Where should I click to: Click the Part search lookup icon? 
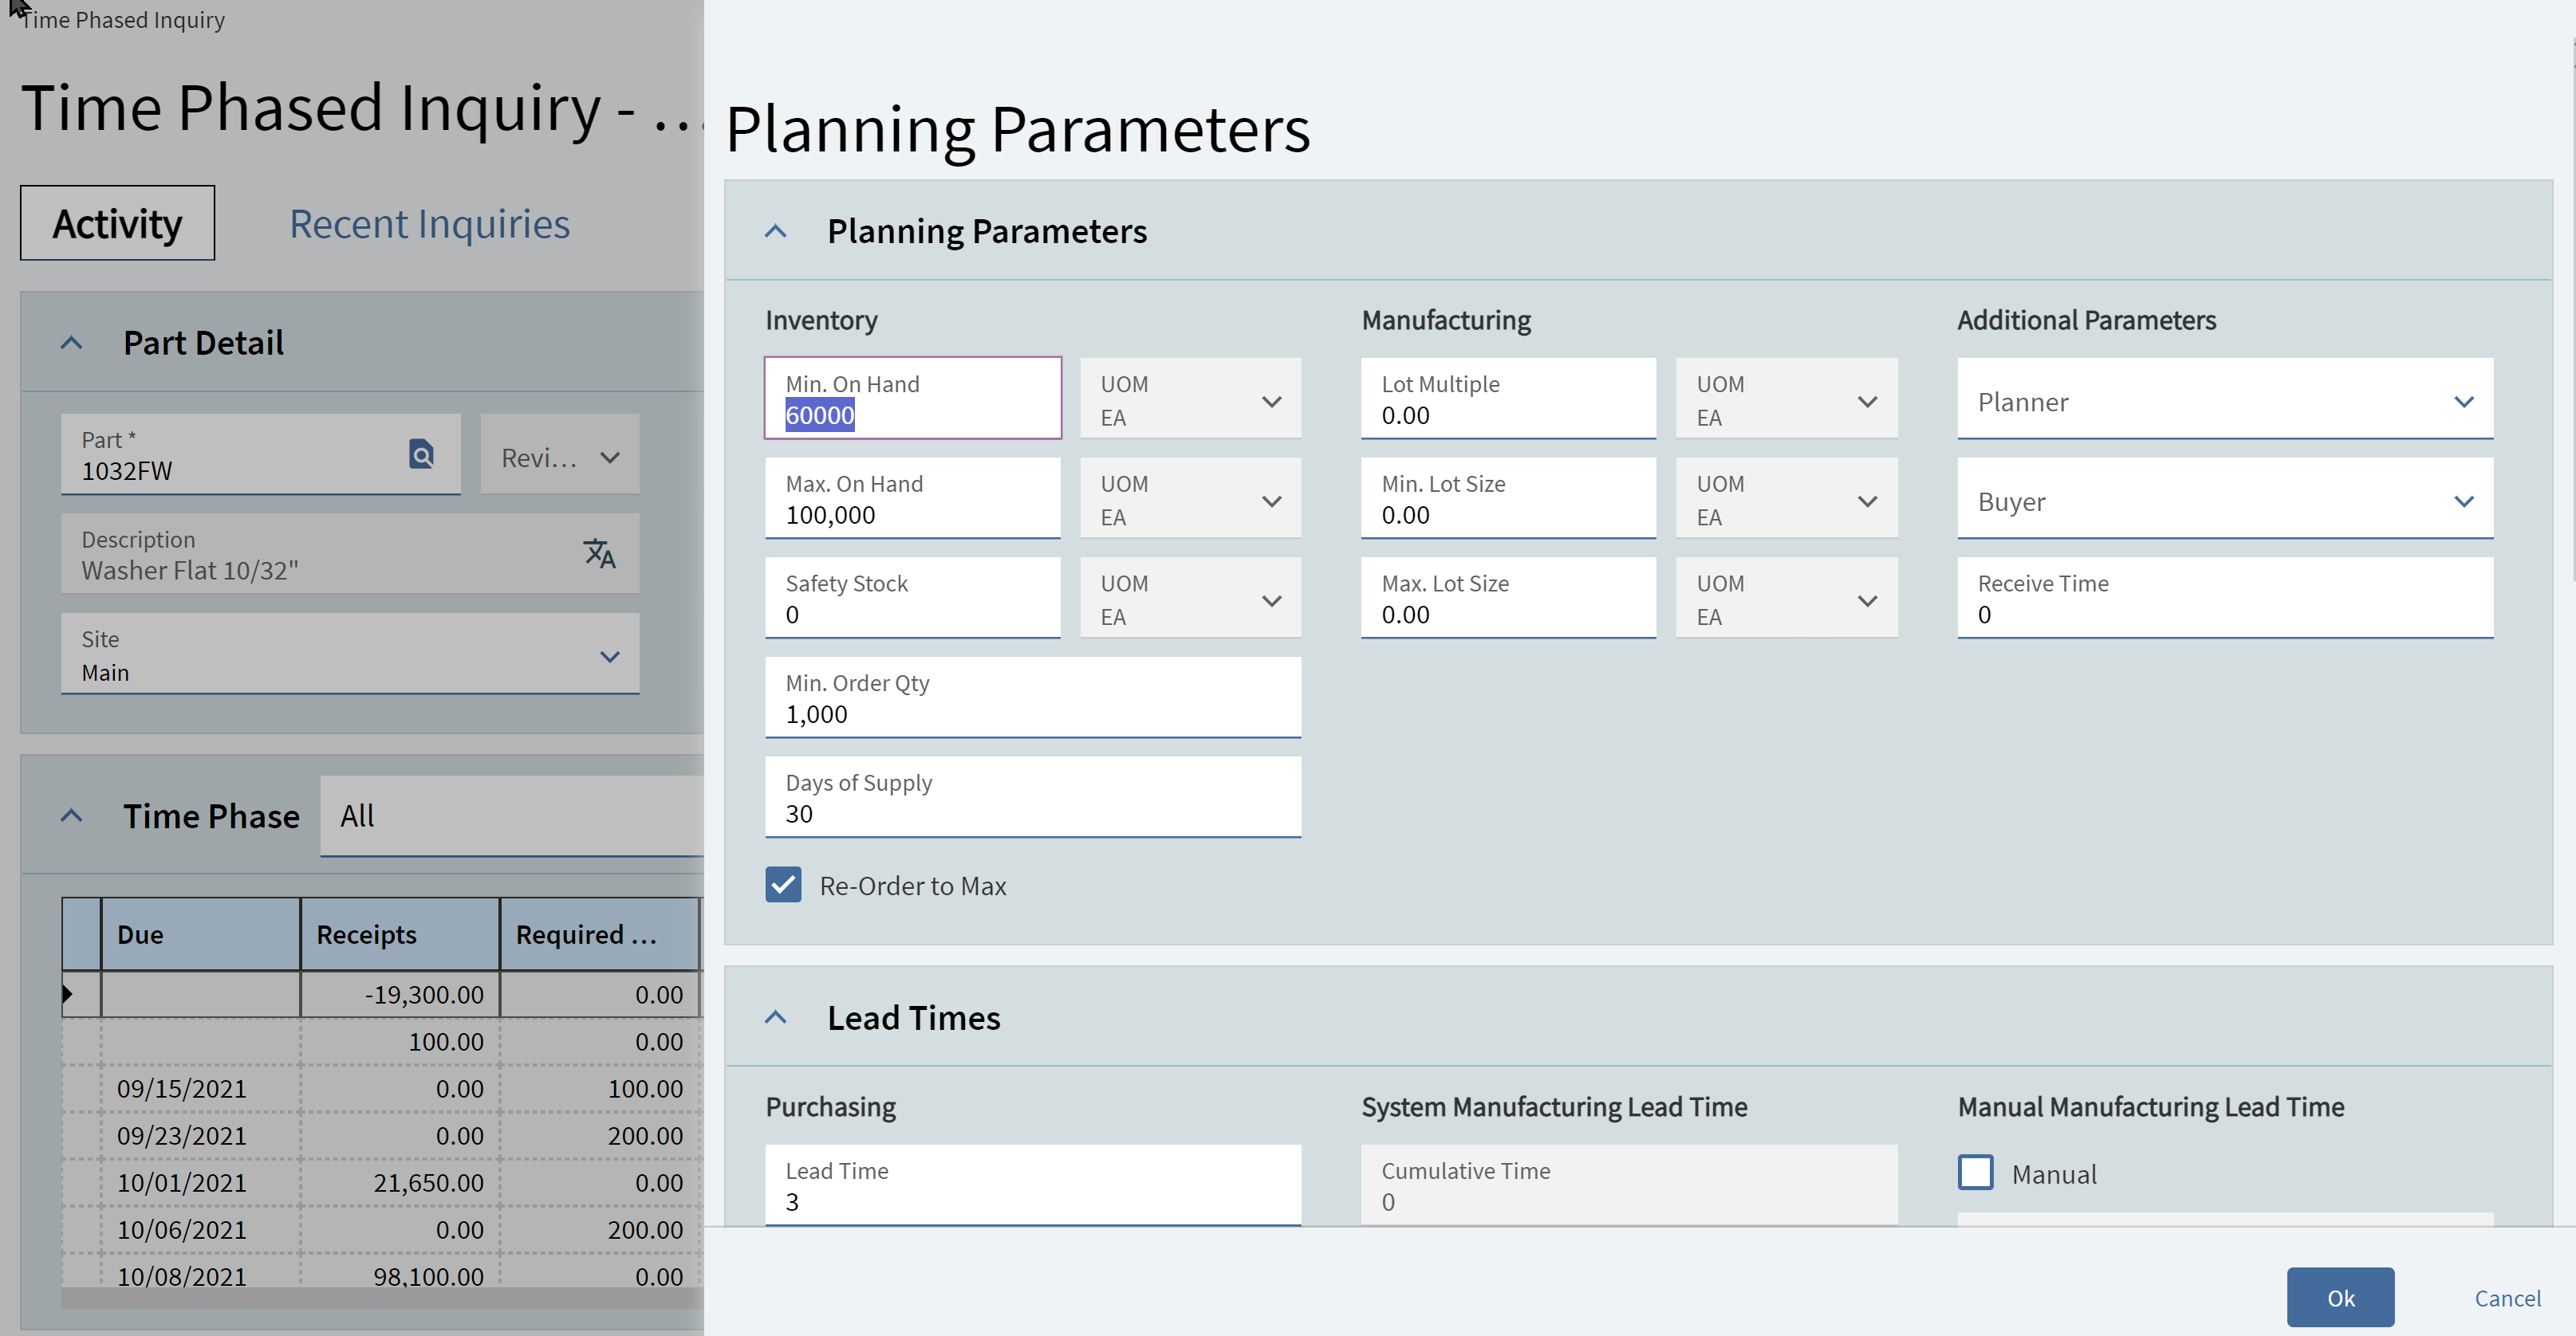click(421, 454)
